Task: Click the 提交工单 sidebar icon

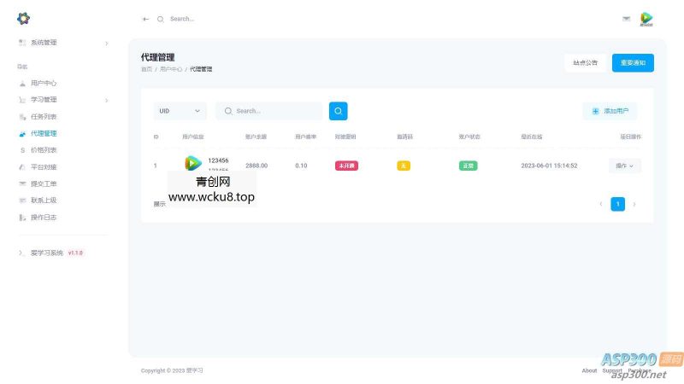Action: pos(22,183)
